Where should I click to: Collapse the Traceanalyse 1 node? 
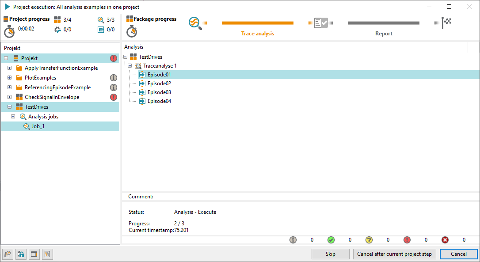130,66
